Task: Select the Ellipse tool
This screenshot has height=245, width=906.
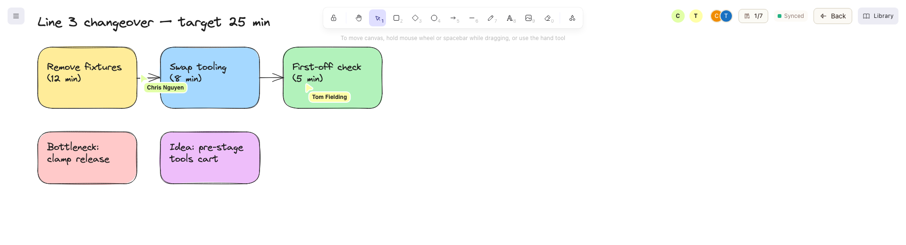Action: 434,18
